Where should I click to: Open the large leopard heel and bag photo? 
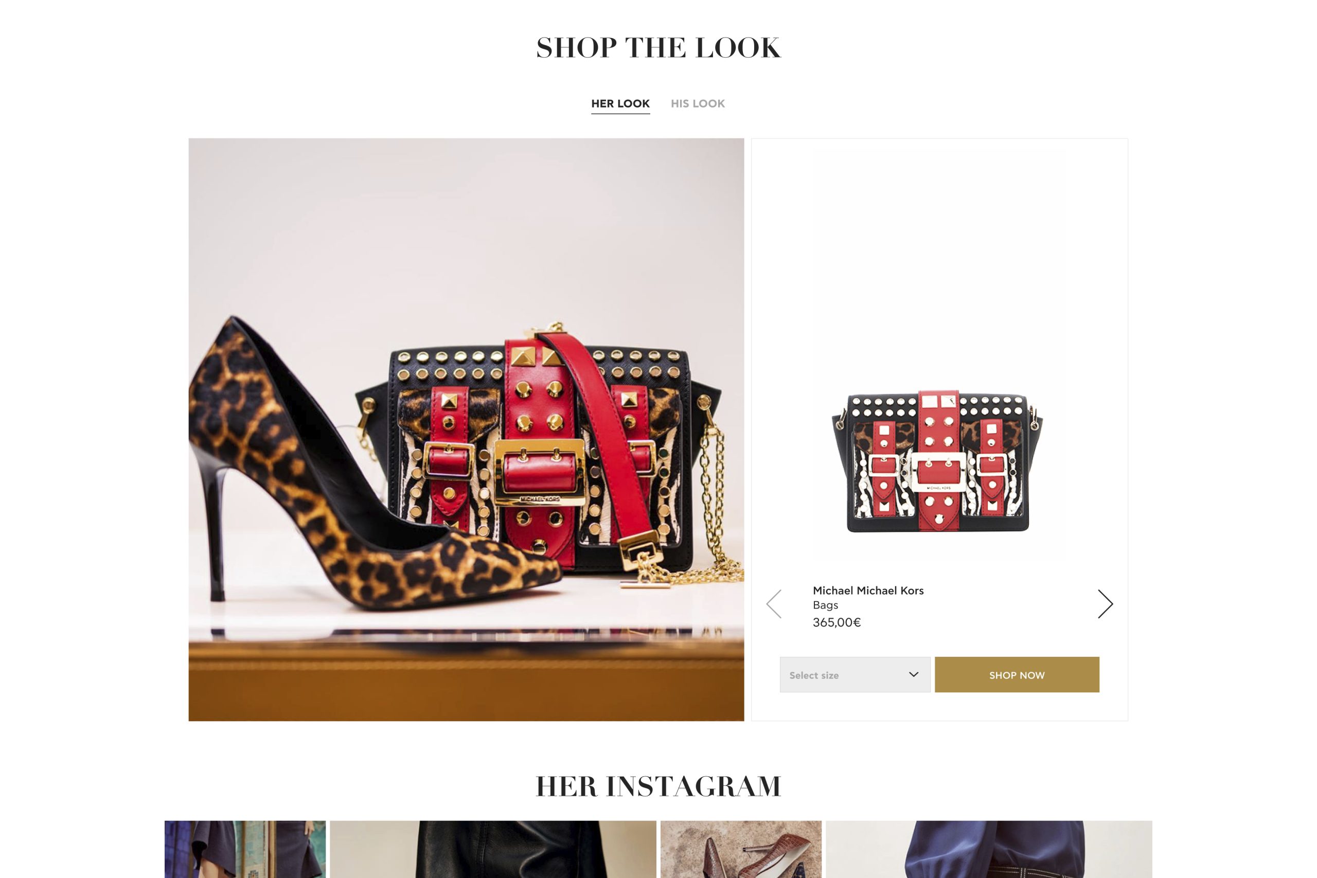[x=467, y=429]
